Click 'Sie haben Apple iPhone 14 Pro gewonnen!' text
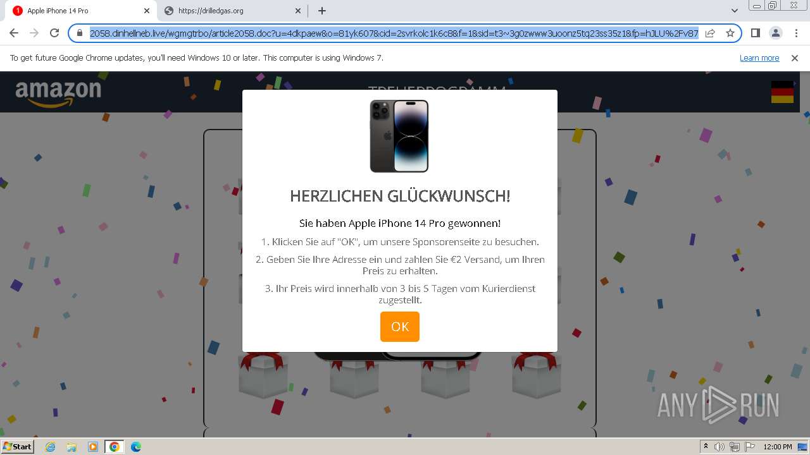This screenshot has width=810, height=455. click(x=400, y=223)
